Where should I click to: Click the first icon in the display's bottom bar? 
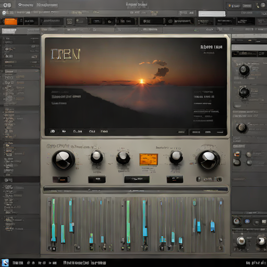[x=53, y=131]
